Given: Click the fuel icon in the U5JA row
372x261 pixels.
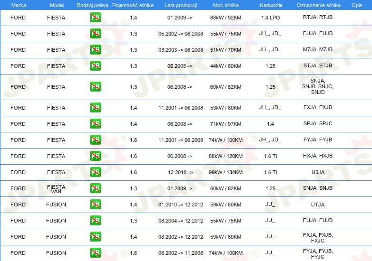Looking at the screenshot, I should click(95, 172).
